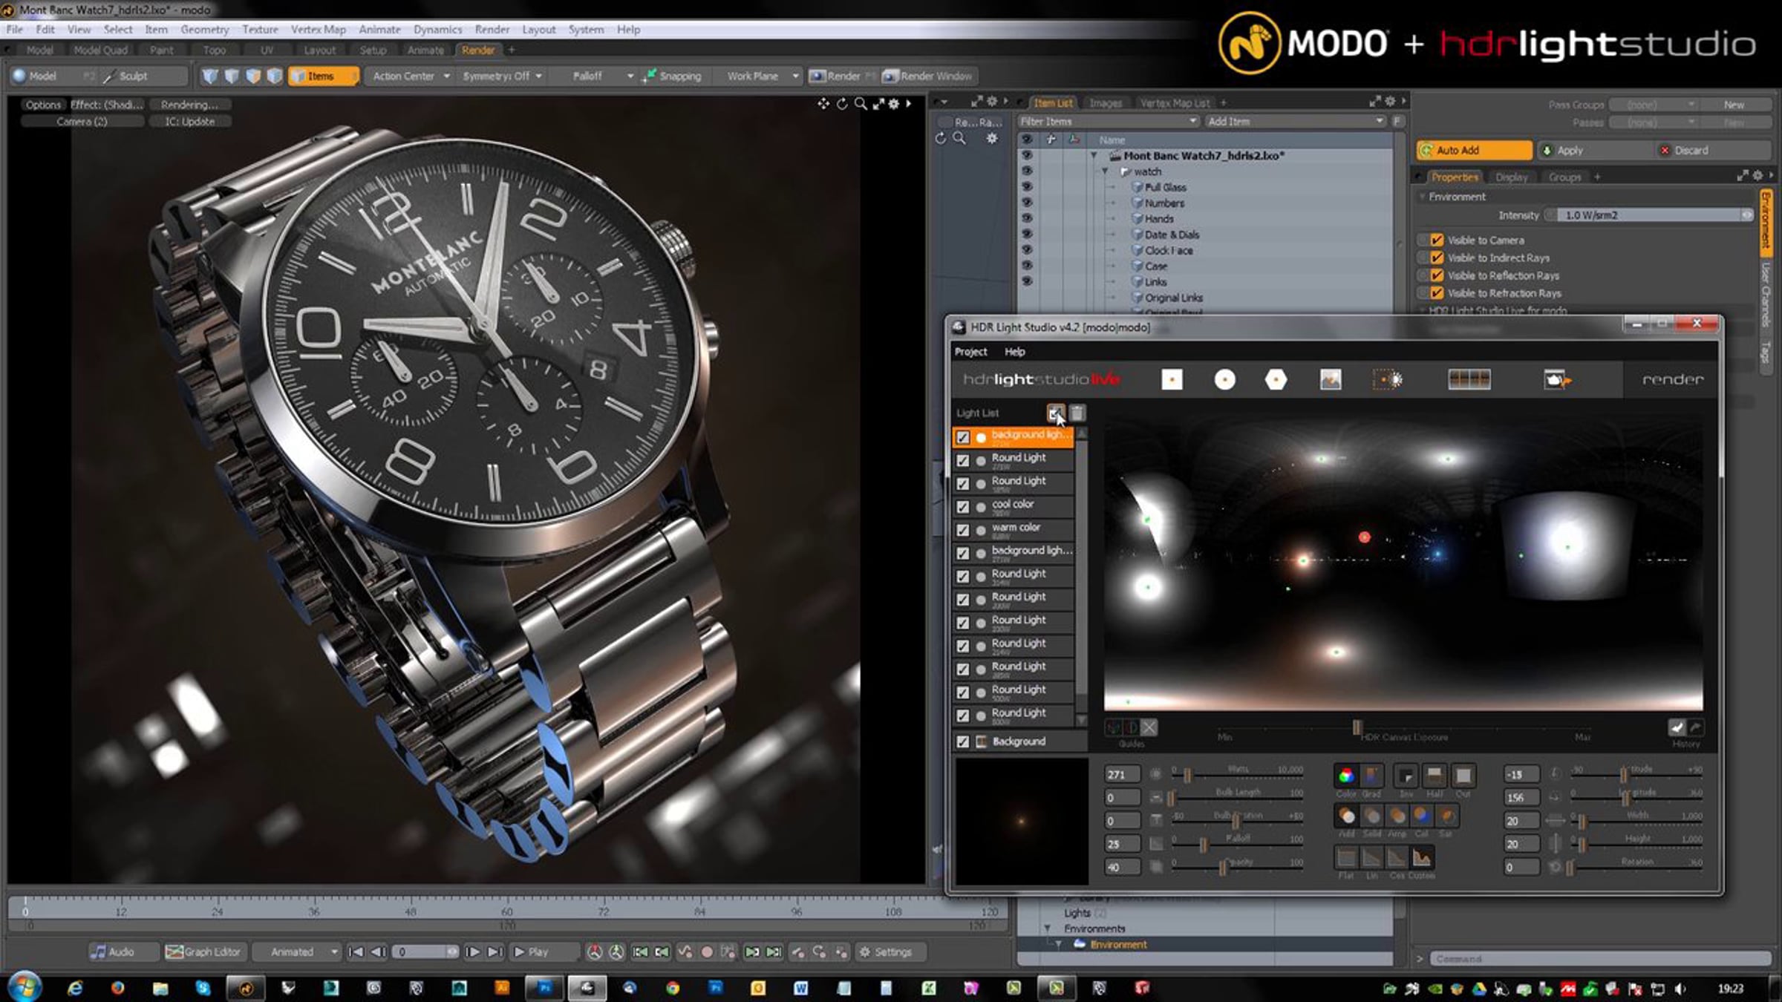
Task: Click the viewport zoom magnifier icon
Action: pyautogui.click(x=860, y=104)
